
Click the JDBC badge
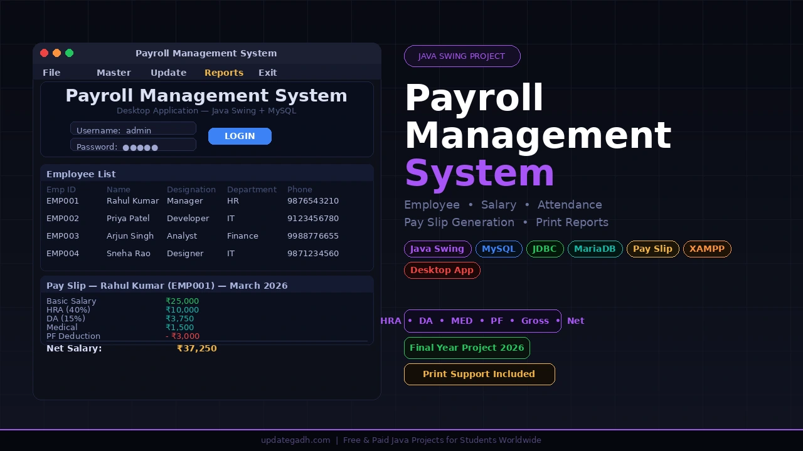point(545,249)
